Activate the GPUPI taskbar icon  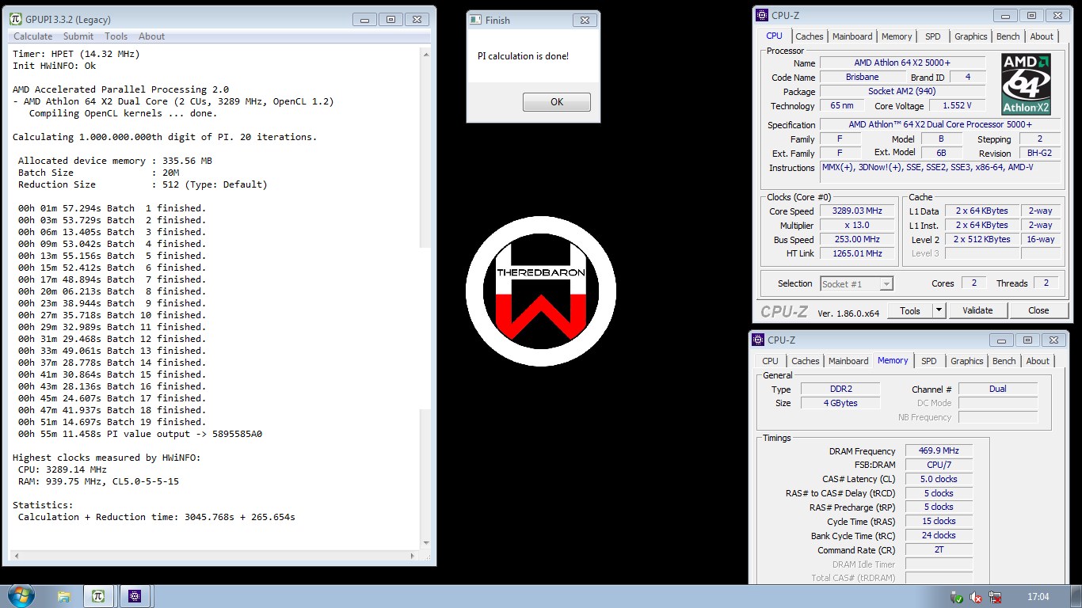click(x=98, y=596)
